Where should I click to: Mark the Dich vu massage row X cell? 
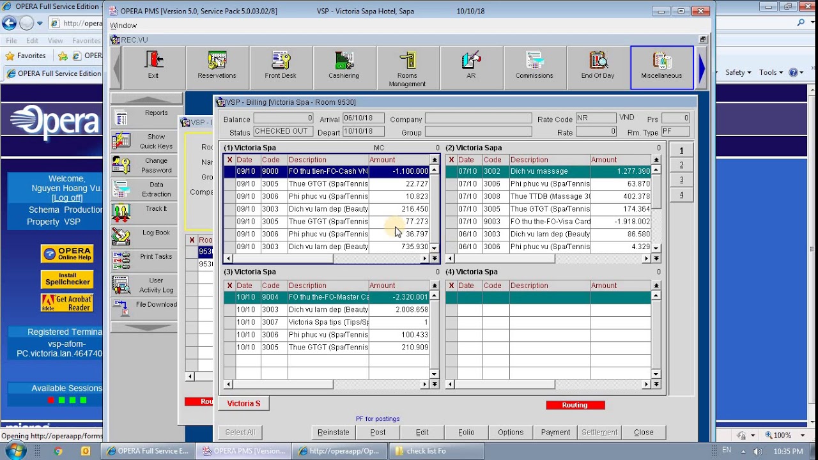(x=451, y=171)
